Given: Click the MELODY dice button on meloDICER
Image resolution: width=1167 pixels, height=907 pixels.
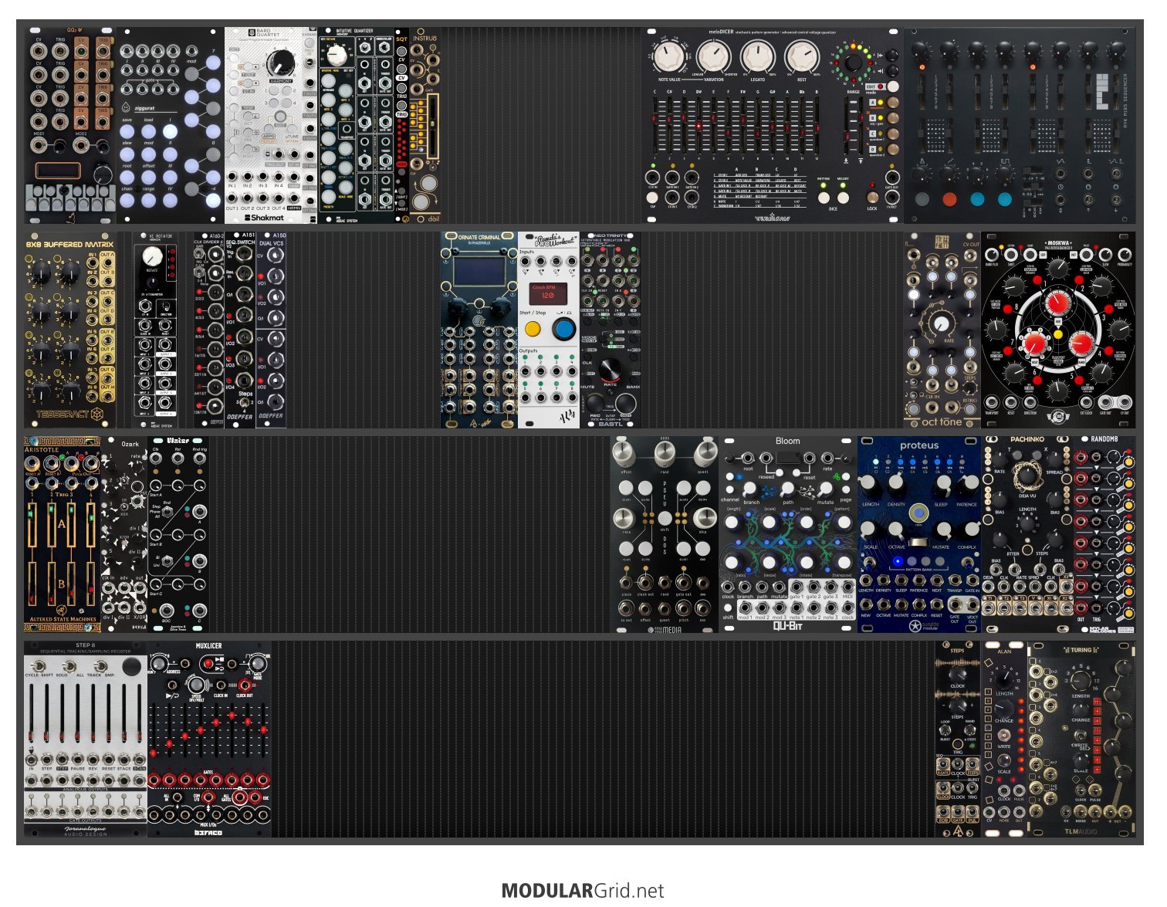Looking at the screenshot, I should 843,198.
